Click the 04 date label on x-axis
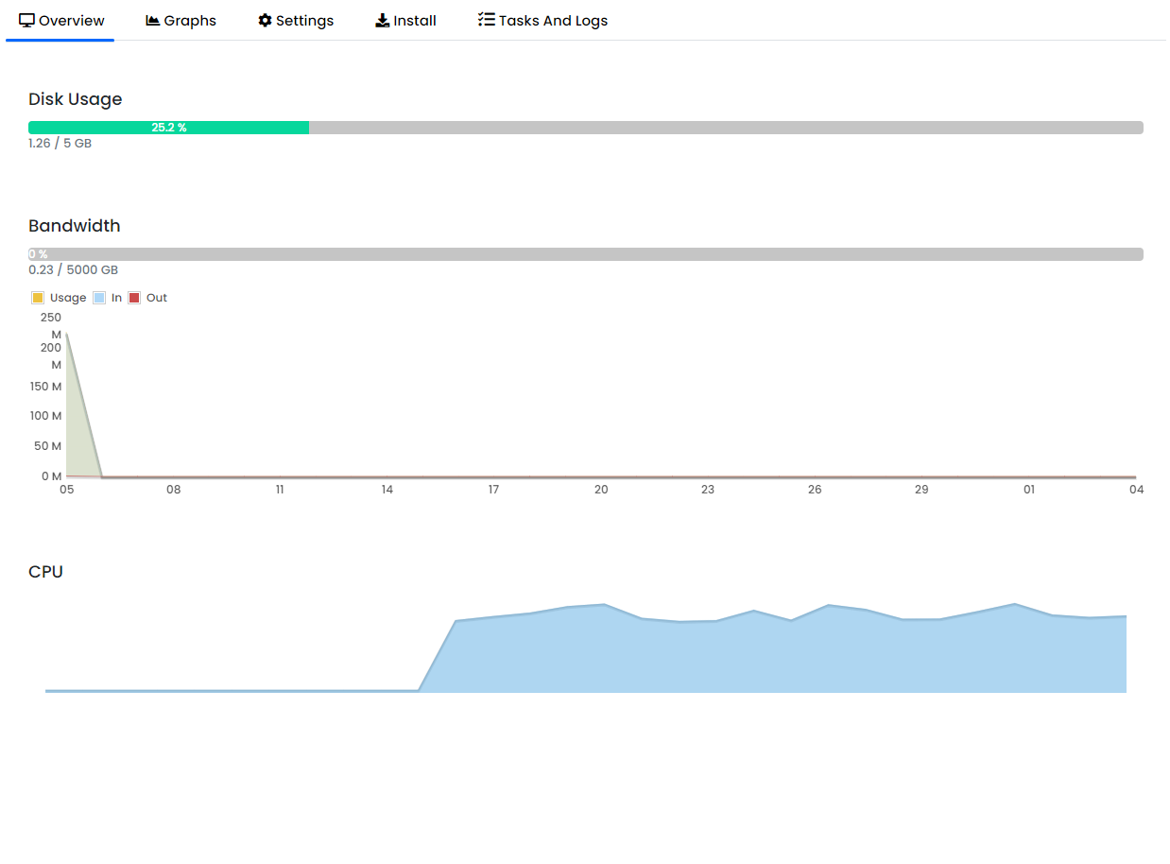Screen dimensions: 1170x864 pyautogui.click(x=1136, y=490)
